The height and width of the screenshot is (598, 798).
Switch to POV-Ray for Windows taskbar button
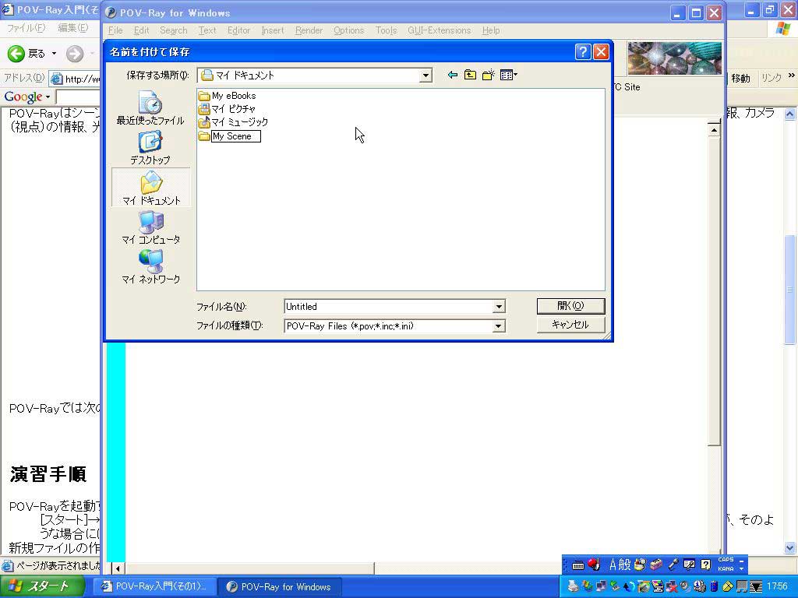pos(280,587)
